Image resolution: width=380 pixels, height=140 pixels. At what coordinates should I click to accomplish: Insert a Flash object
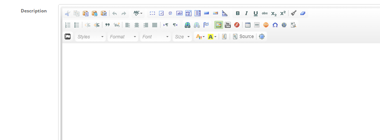pos(237,25)
